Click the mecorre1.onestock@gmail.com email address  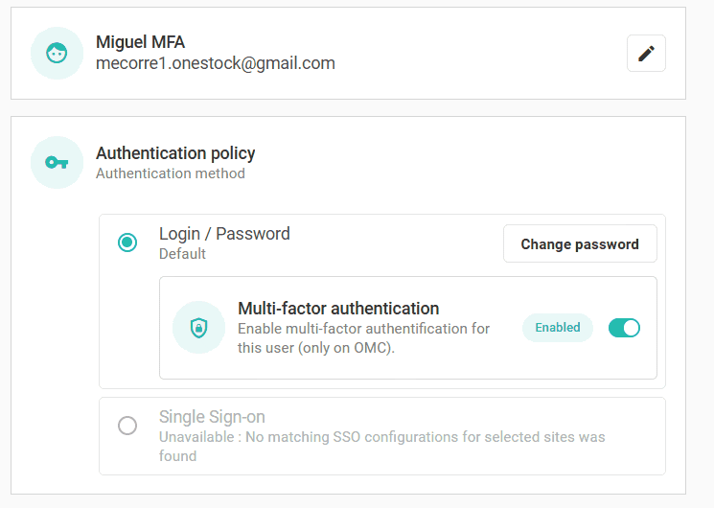[216, 63]
